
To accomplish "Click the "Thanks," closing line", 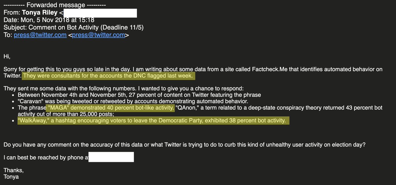I will (13, 170).
